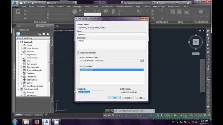Image resolution: width=223 pixels, height=125 pixels.
Task: Open the Express Tools ribbon tab
Action: click(174, 7)
